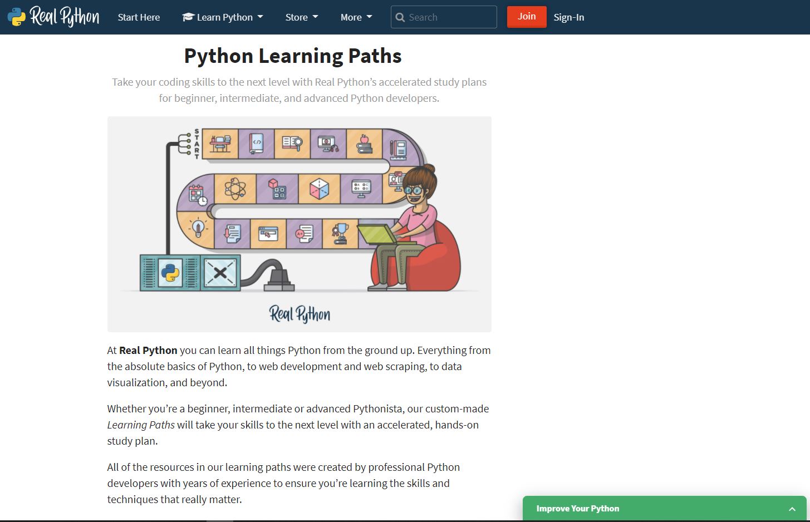
Task: Click the bold Real Python text
Action: 148,350
